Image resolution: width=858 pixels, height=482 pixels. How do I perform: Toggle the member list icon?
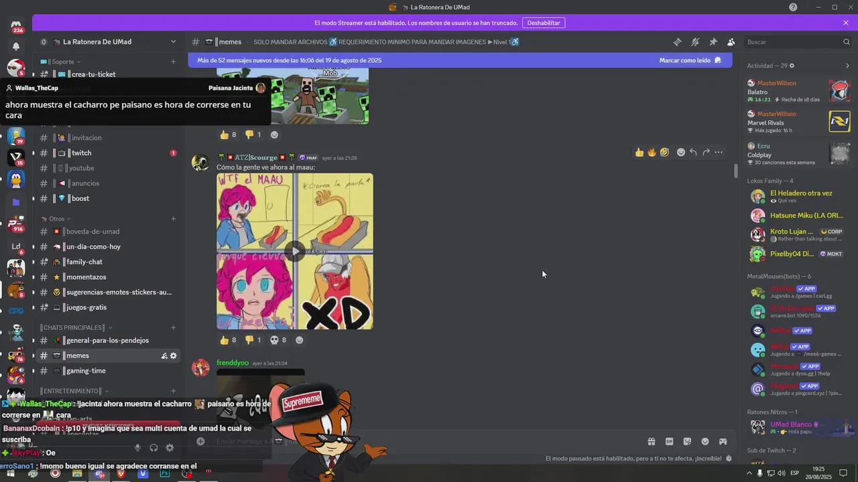pyautogui.click(x=731, y=42)
